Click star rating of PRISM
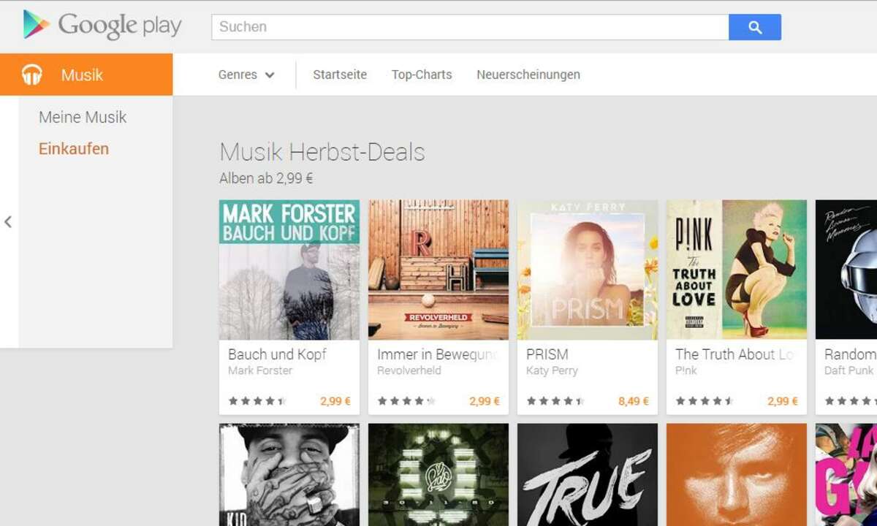The width and height of the screenshot is (877, 526). point(555,401)
